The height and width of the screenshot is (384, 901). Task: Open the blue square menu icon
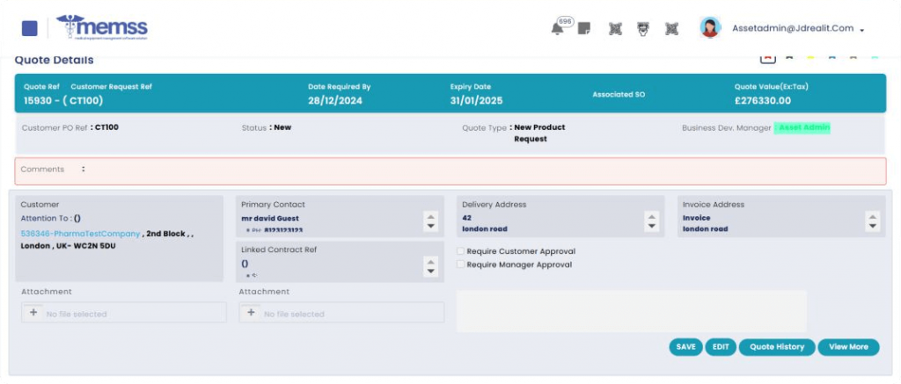click(x=29, y=28)
